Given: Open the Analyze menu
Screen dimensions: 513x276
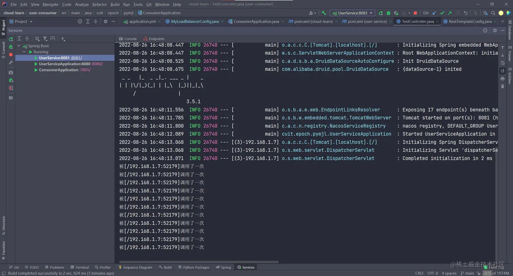Looking at the screenshot, I should 82,4.
